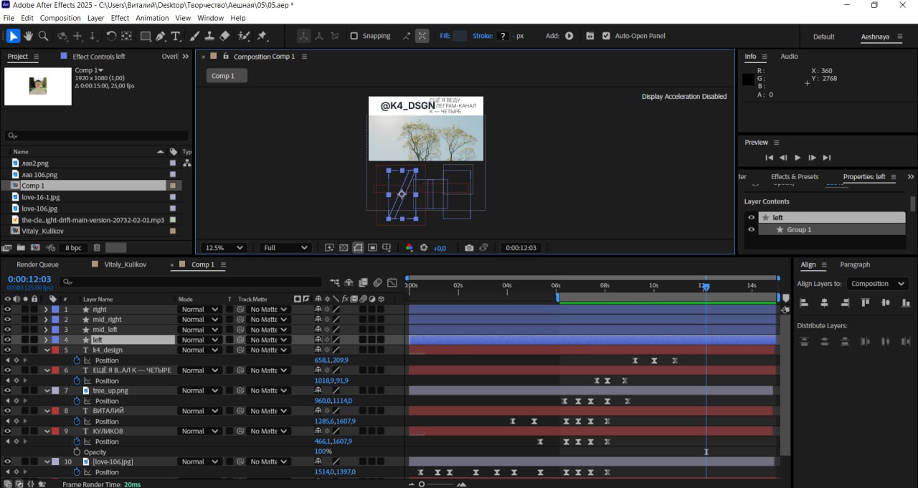Image resolution: width=918 pixels, height=488 pixels.
Task: Open the magnification dropdown showing 12.5%
Action: 222,248
